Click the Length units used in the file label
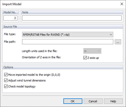Viewport: 126px width, 107px height. pyautogui.click(x=39, y=51)
